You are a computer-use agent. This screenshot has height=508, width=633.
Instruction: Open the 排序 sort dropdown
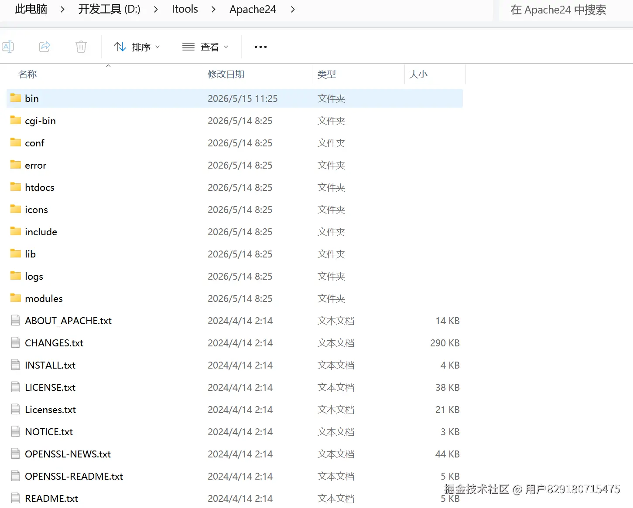pyautogui.click(x=137, y=47)
